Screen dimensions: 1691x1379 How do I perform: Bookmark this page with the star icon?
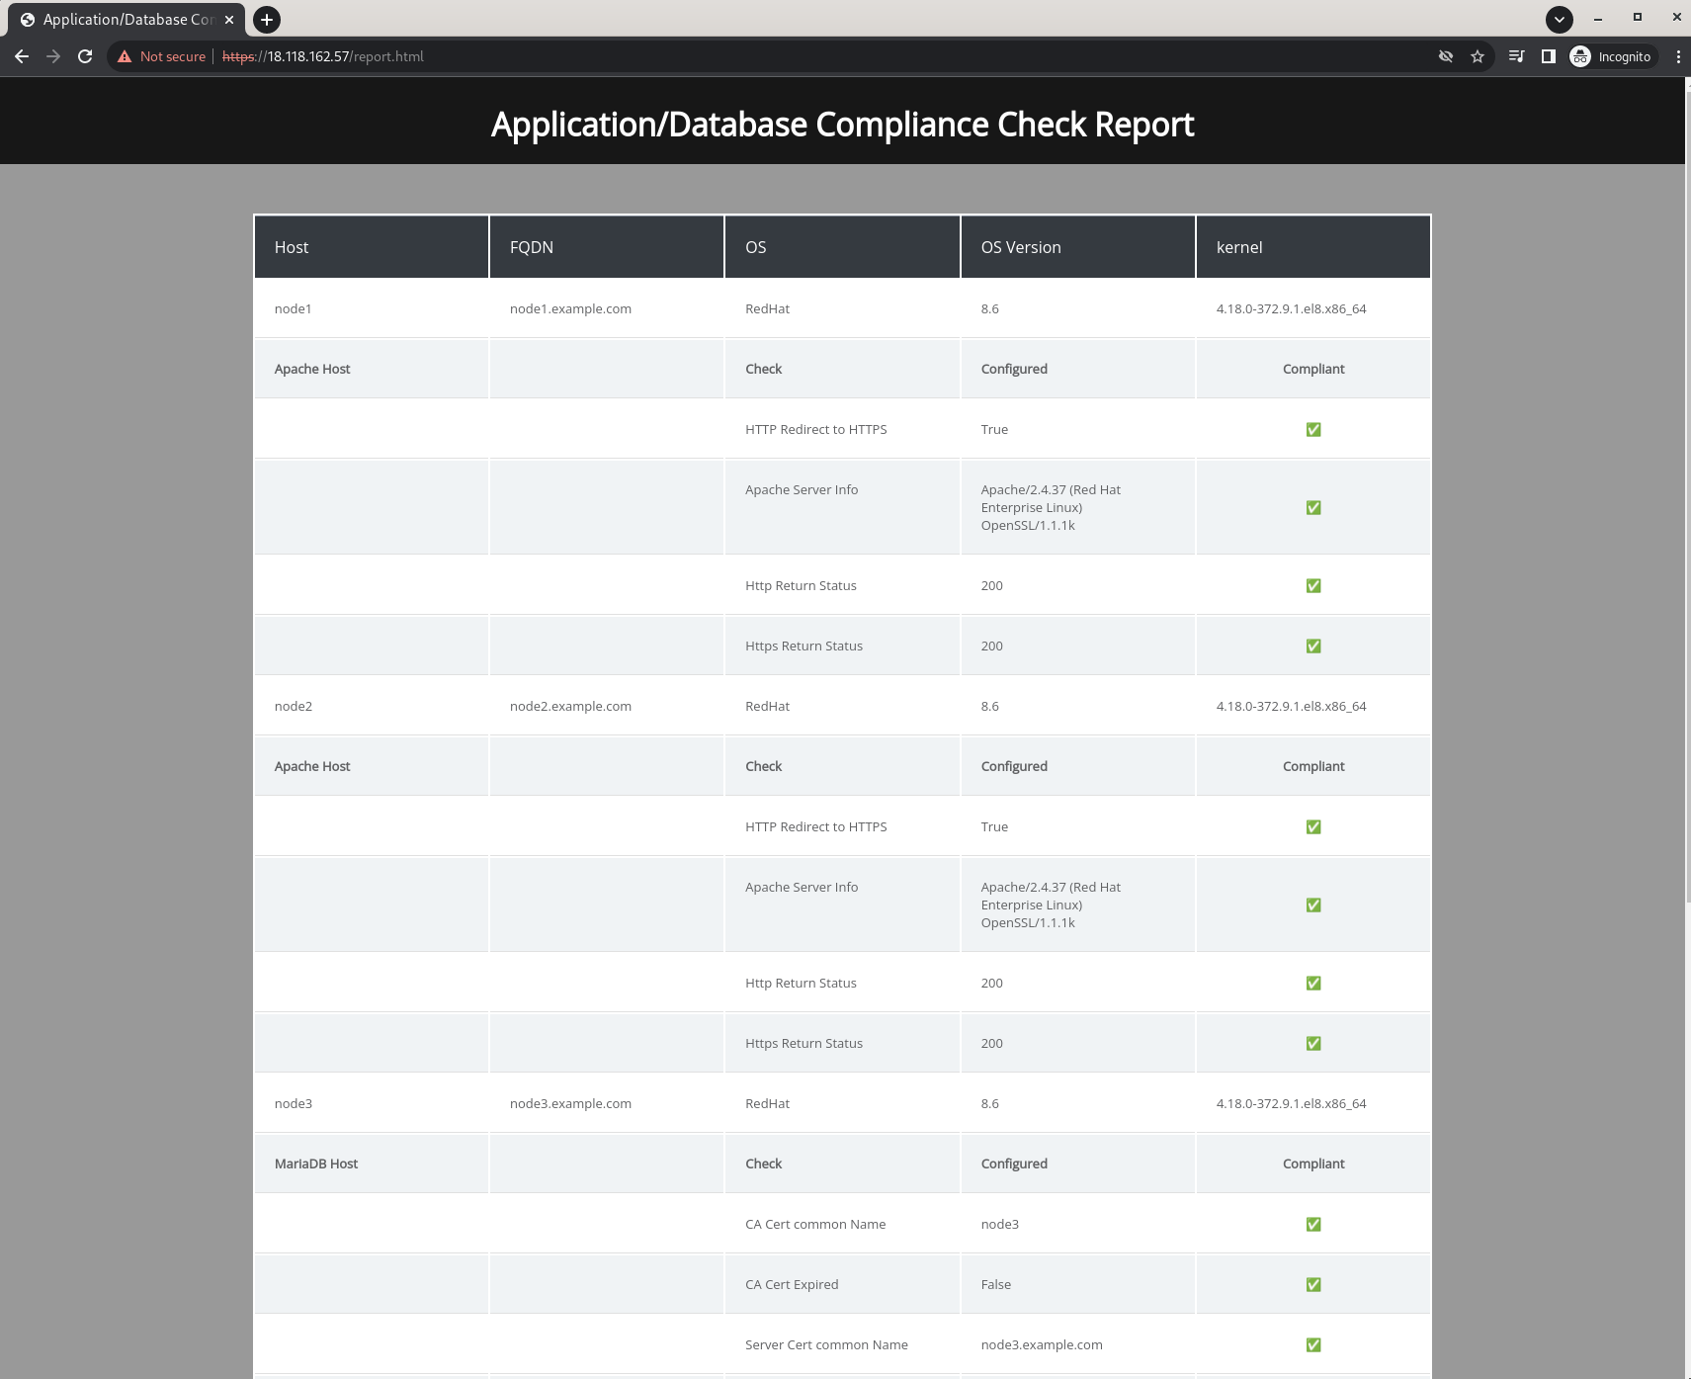click(1478, 56)
